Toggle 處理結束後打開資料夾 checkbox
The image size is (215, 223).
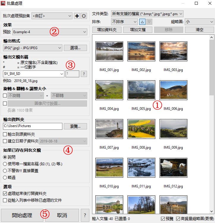[5, 193]
